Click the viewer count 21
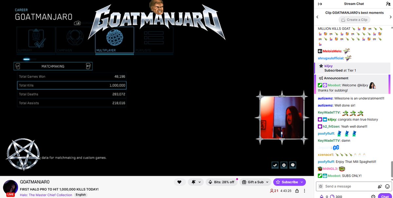This screenshot has height=198, width=393. point(274,191)
